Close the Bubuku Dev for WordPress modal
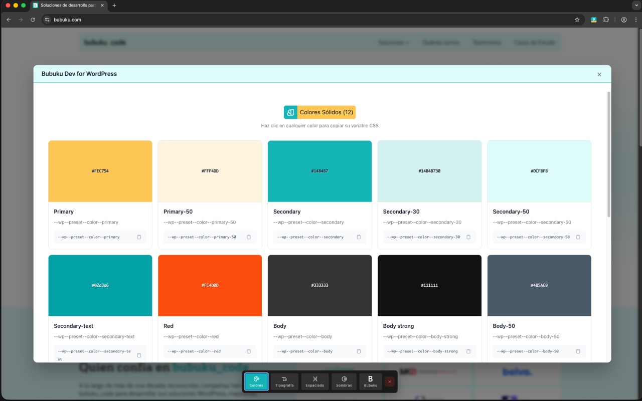 [599, 75]
